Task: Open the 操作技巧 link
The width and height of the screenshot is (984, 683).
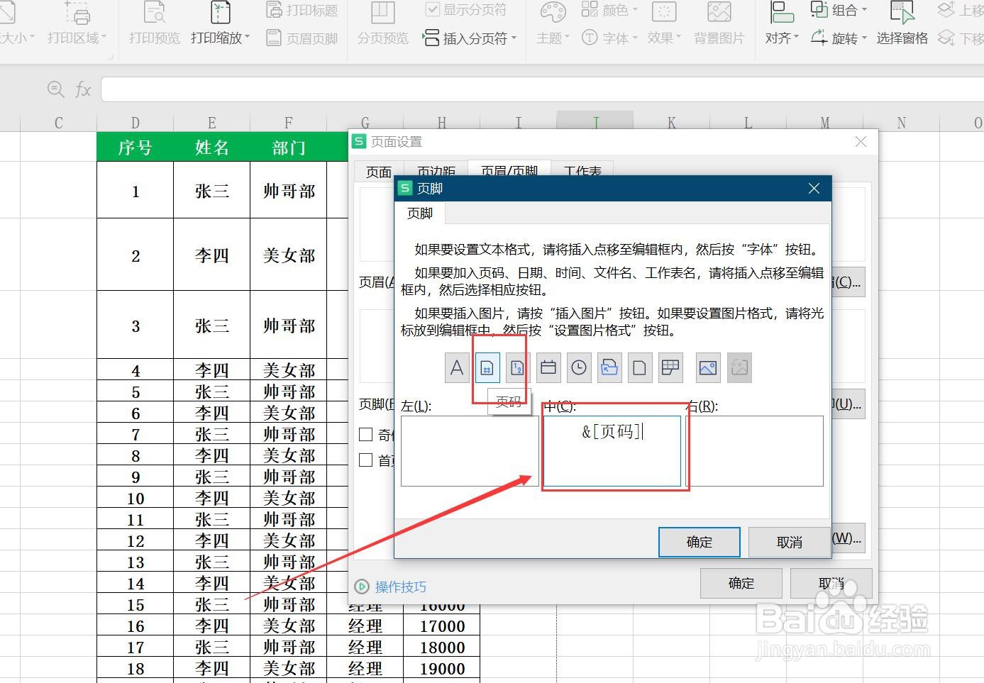Action: pyautogui.click(x=400, y=587)
